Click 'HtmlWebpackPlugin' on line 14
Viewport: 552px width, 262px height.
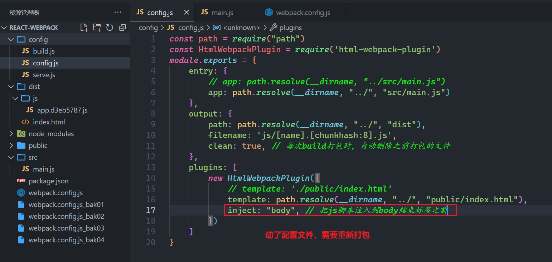pyautogui.click(x=268, y=178)
